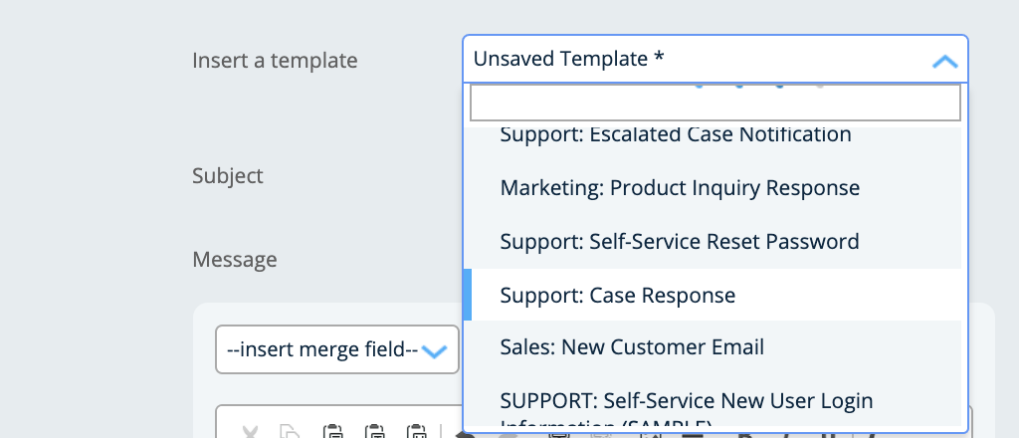Select SUPPORT: Self-Service New User Login template

click(686, 401)
